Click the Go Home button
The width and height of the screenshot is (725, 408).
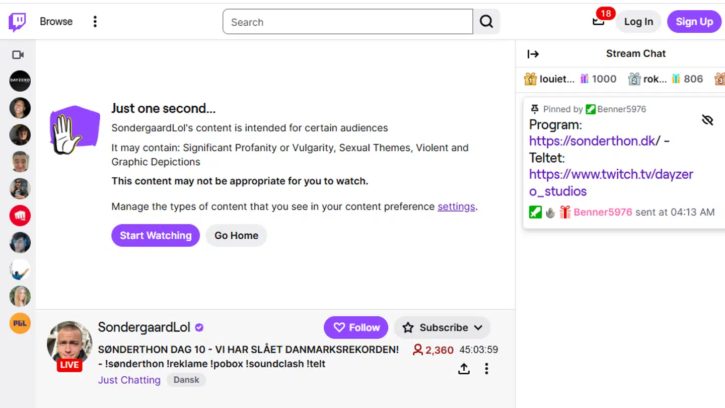[236, 235]
